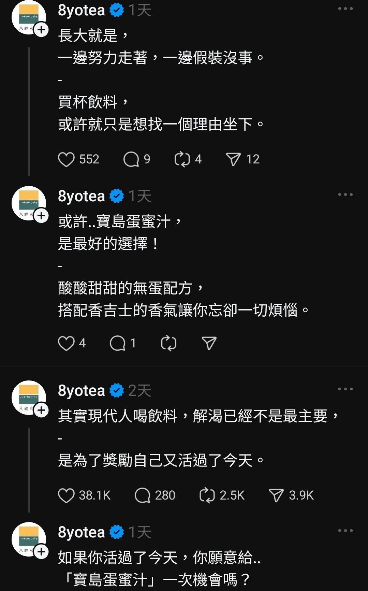Like the 寶島蛋蜜汁 post with 4 likes

coord(66,343)
